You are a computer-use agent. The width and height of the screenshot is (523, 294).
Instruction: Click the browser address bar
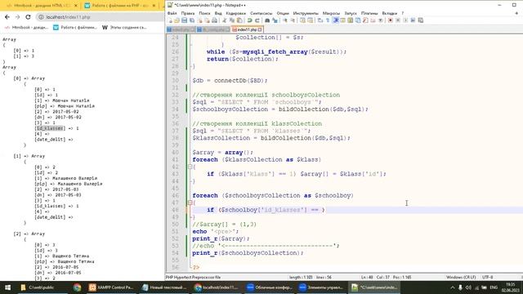tap(100, 17)
